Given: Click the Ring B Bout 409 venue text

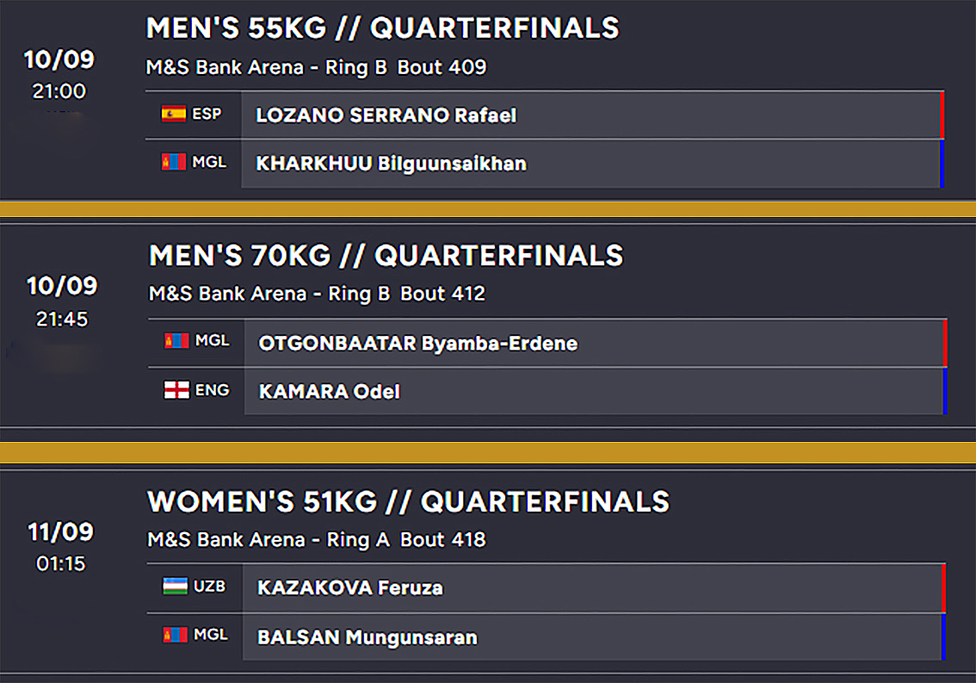Looking at the screenshot, I should tap(316, 67).
